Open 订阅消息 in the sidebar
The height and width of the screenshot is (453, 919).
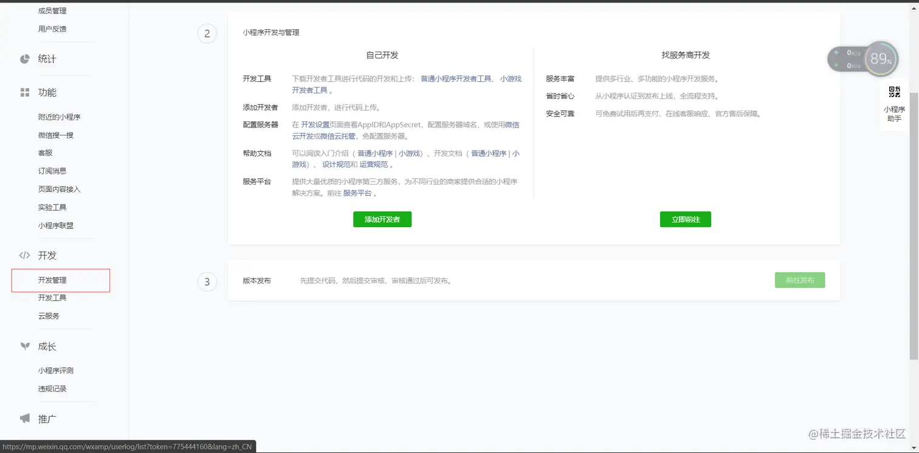coord(52,171)
